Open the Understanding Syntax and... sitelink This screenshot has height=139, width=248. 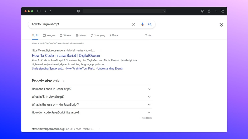pos(48,68)
